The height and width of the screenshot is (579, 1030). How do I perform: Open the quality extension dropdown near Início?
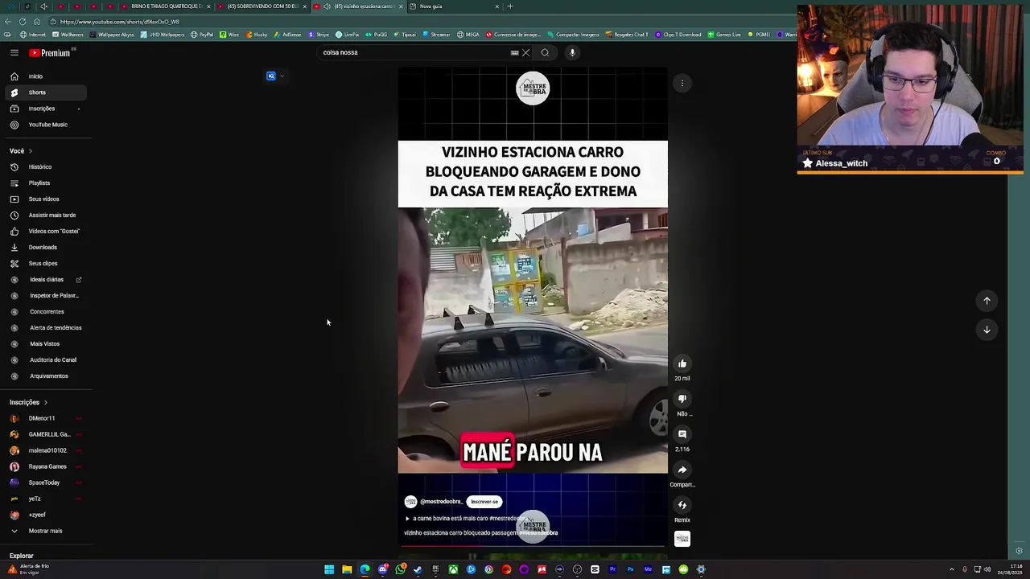(275, 76)
